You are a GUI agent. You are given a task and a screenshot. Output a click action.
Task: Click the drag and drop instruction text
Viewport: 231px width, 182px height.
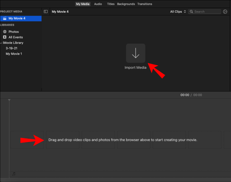coord(123,140)
